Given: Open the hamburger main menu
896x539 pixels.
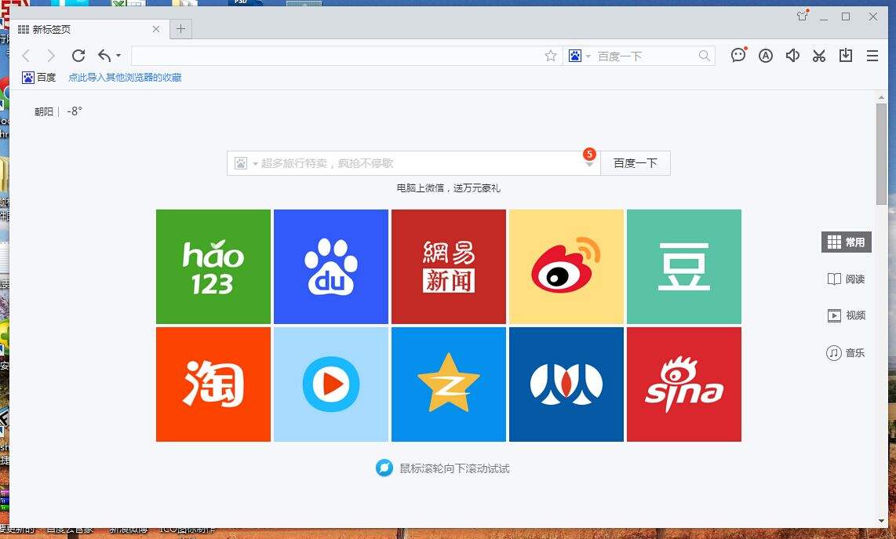Looking at the screenshot, I should click(872, 56).
